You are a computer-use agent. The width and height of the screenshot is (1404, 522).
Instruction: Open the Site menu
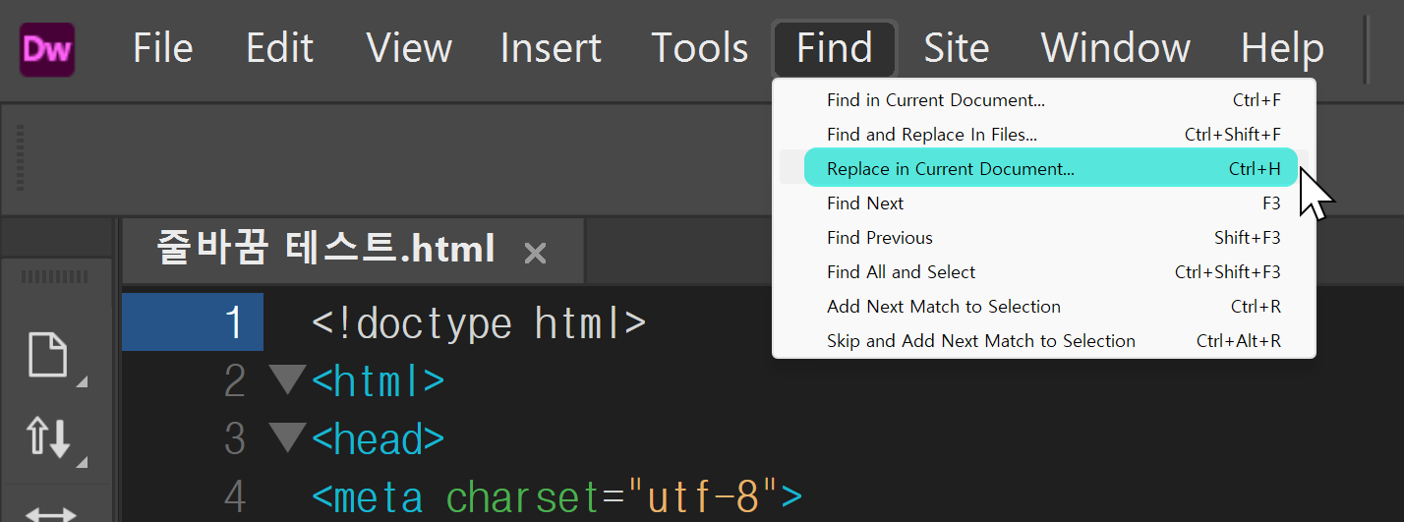[956, 48]
